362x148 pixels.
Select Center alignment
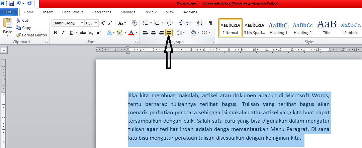153,33
